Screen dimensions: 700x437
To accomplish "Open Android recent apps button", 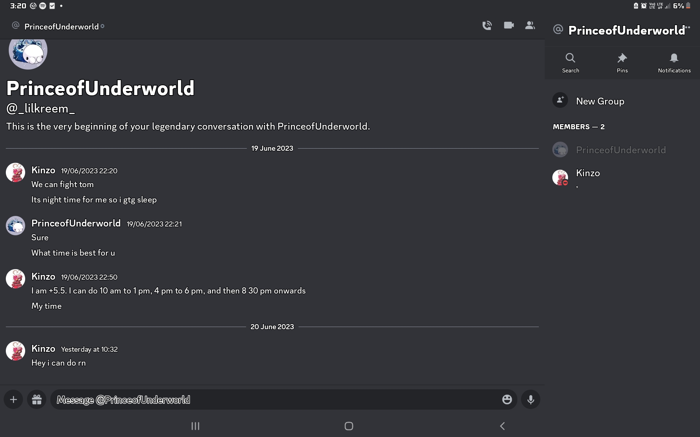I will click(195, 426).
